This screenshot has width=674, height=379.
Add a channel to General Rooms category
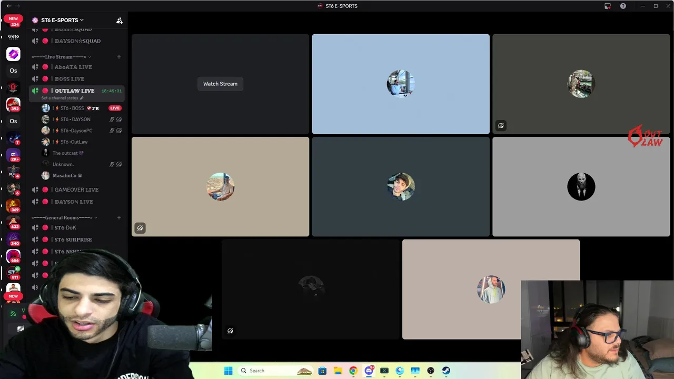pyautogui.click(x=119, y=217)
